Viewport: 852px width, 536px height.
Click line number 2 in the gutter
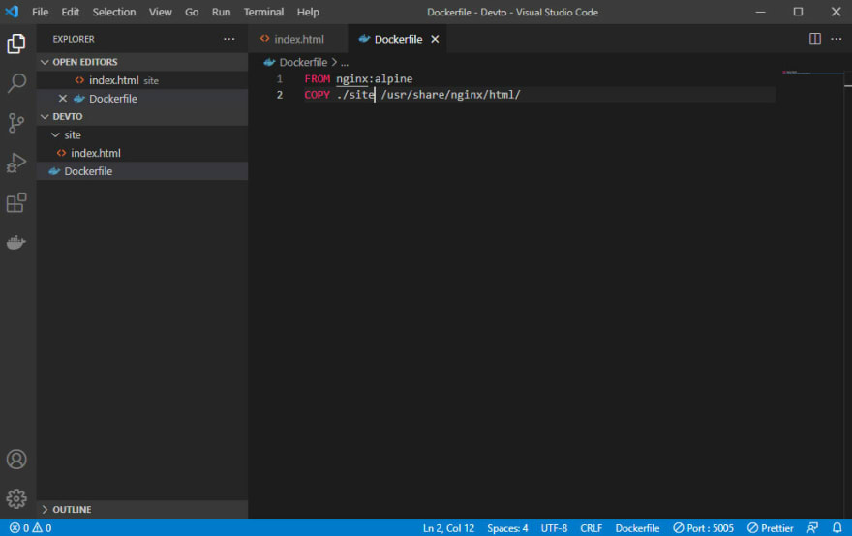279,95
